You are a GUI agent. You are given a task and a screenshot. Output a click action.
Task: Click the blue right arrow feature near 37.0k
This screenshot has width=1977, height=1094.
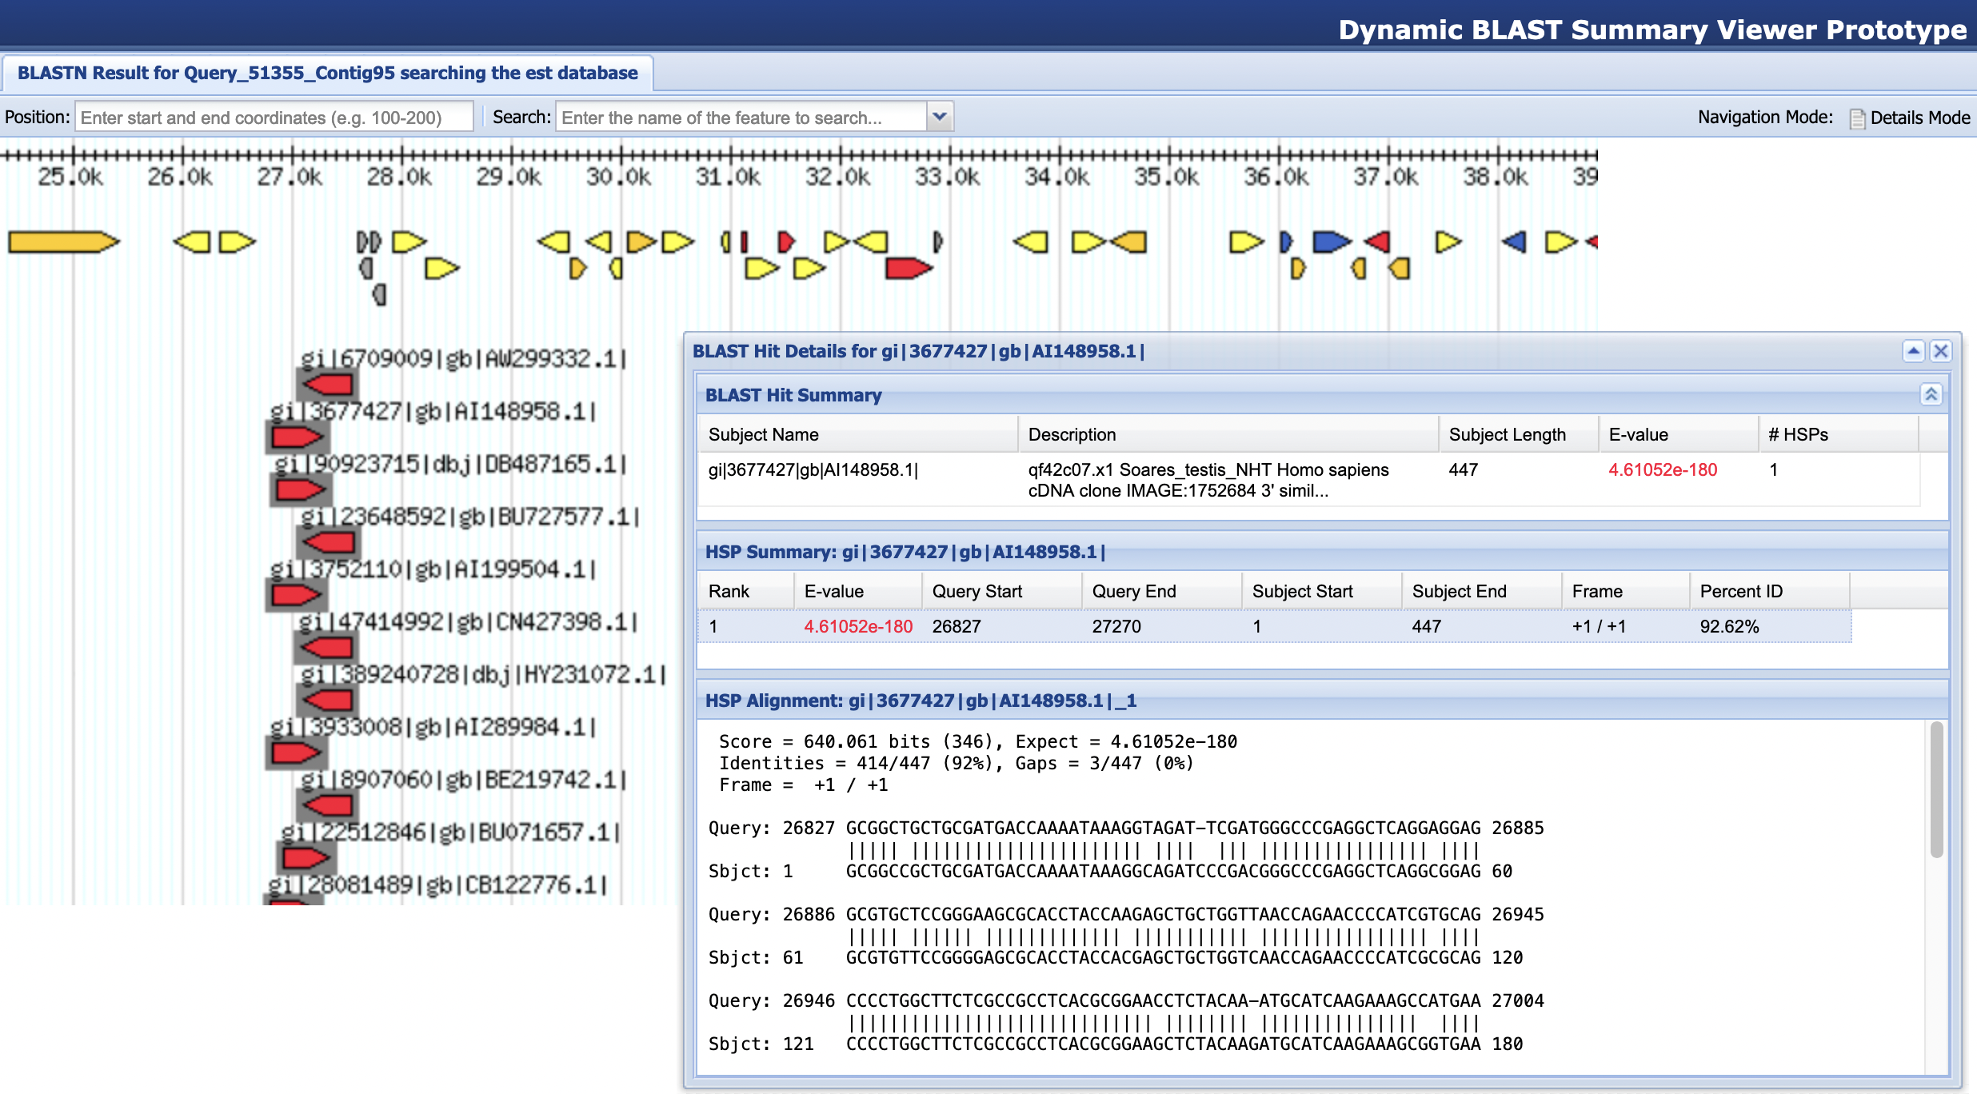(1332, 242)
